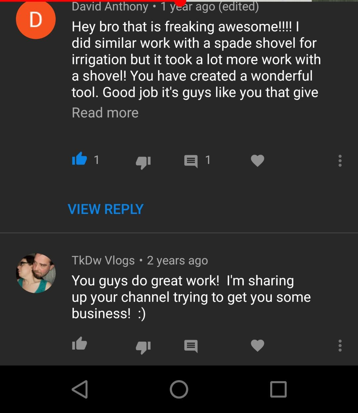Image resolution: width=358 pixels, height=413 pixels.
Task: Tap Android back navigation button
Action: tap(80, 389)
